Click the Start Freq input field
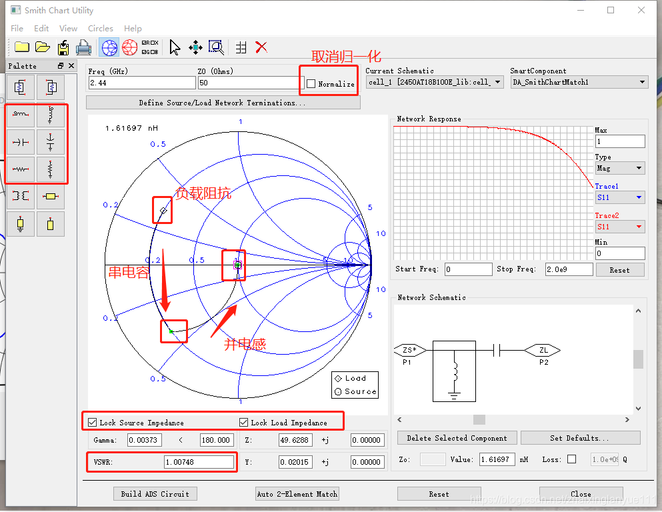Image resolution: width=662 pixels, height=512 pixels. click(468, 269)
